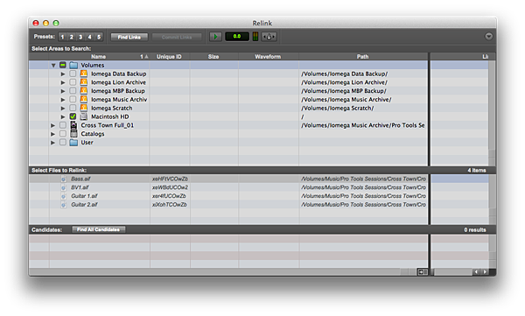Screen dimensions: 525x316
Task: Check the Iomega Data Backup checkbox
Action: pyautogui.click(x=73, y=74)
